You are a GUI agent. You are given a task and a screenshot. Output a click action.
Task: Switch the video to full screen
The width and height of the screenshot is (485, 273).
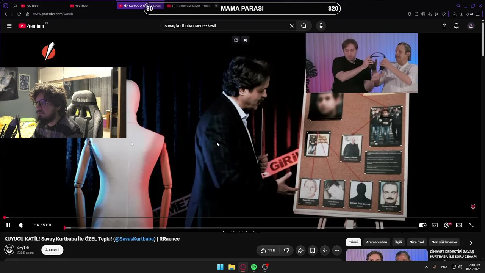pos(471,225)
